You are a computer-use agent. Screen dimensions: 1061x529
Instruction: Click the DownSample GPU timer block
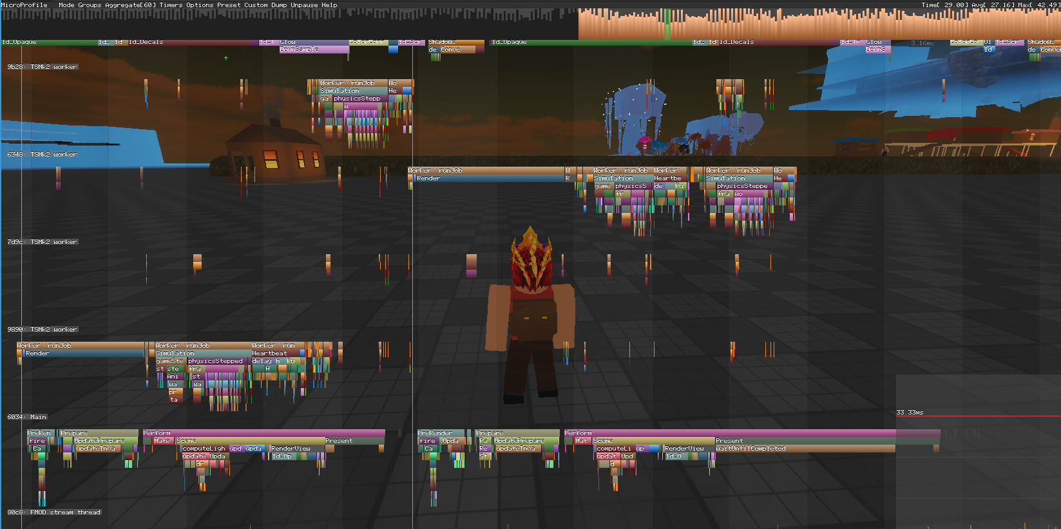click(x=314, y=49)
